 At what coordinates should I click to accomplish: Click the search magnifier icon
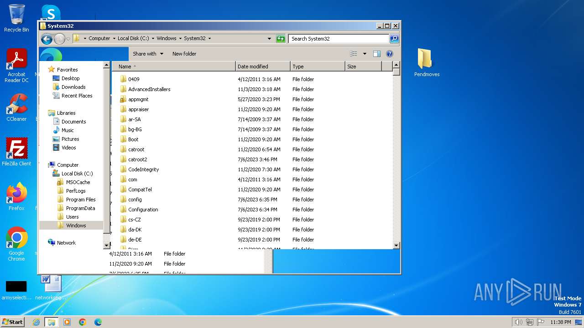coord(394,39)
